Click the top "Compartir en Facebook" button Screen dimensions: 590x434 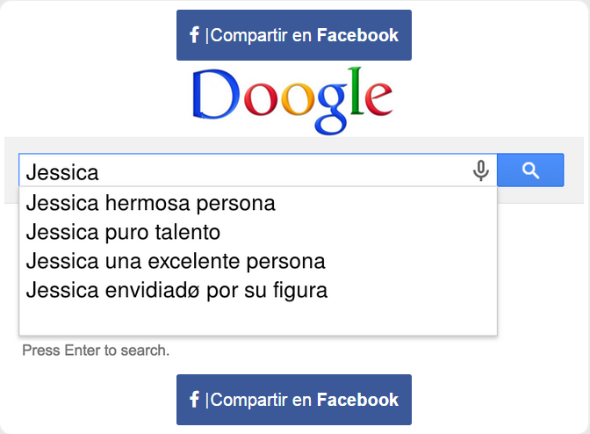(x=294, y=35)
